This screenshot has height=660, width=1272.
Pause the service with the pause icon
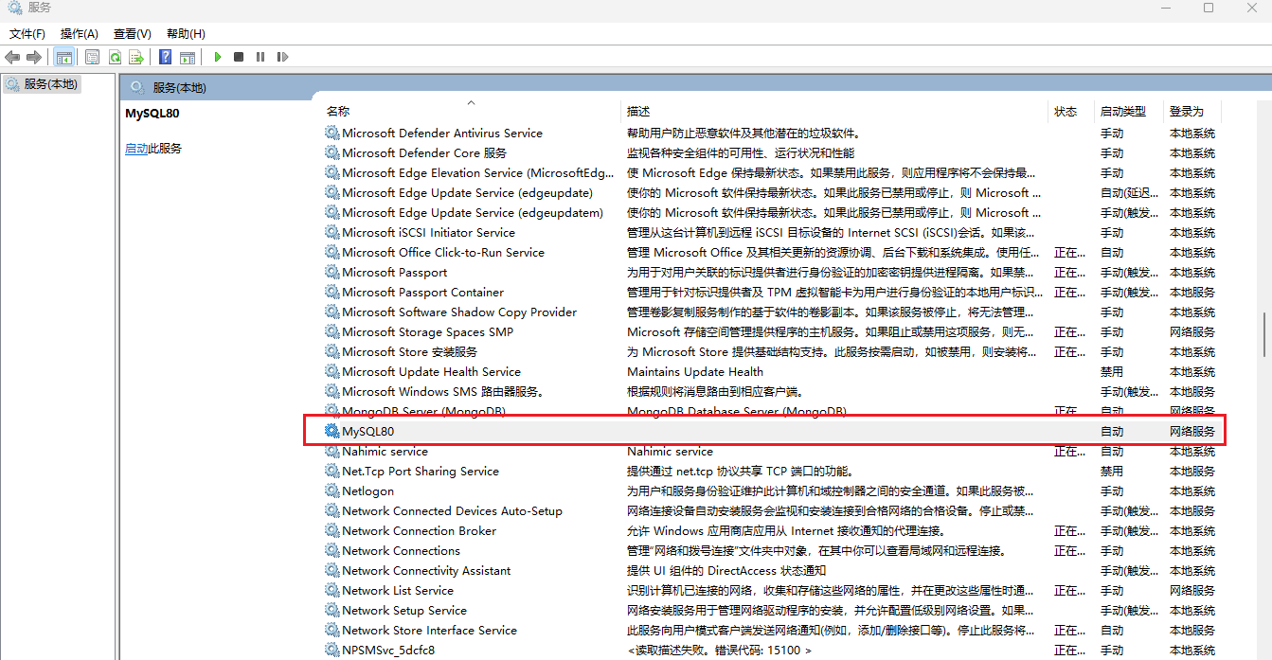(260, 57)
